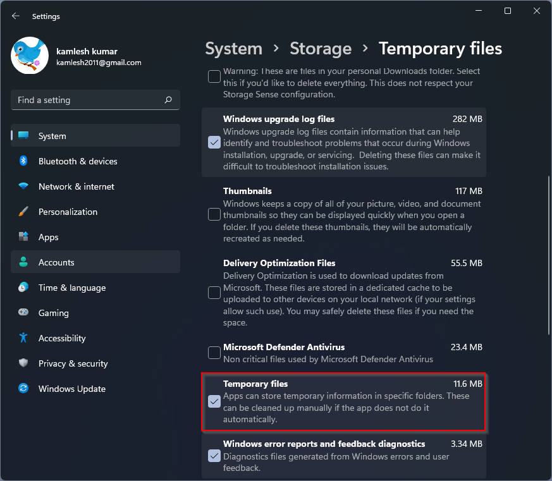Viewport: 552px width, 481px height.
Task: Click the Bluetooth & devices icon
Action: pyautogui.click(x=23, y=161)
